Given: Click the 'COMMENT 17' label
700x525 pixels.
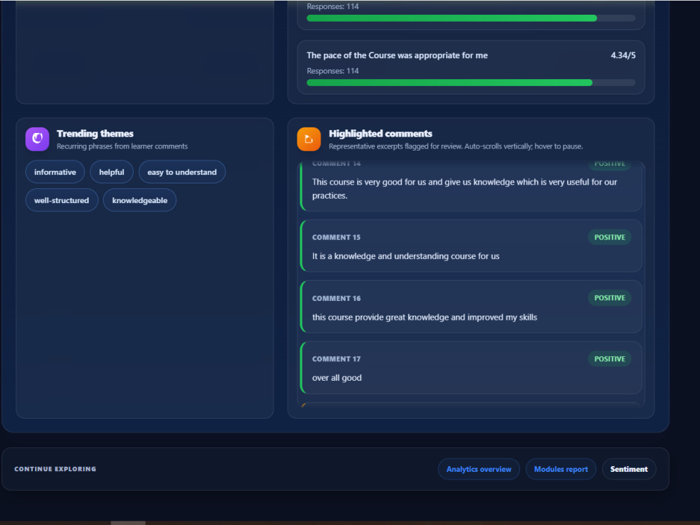Looking at the screenshot, I should (336, 359).
